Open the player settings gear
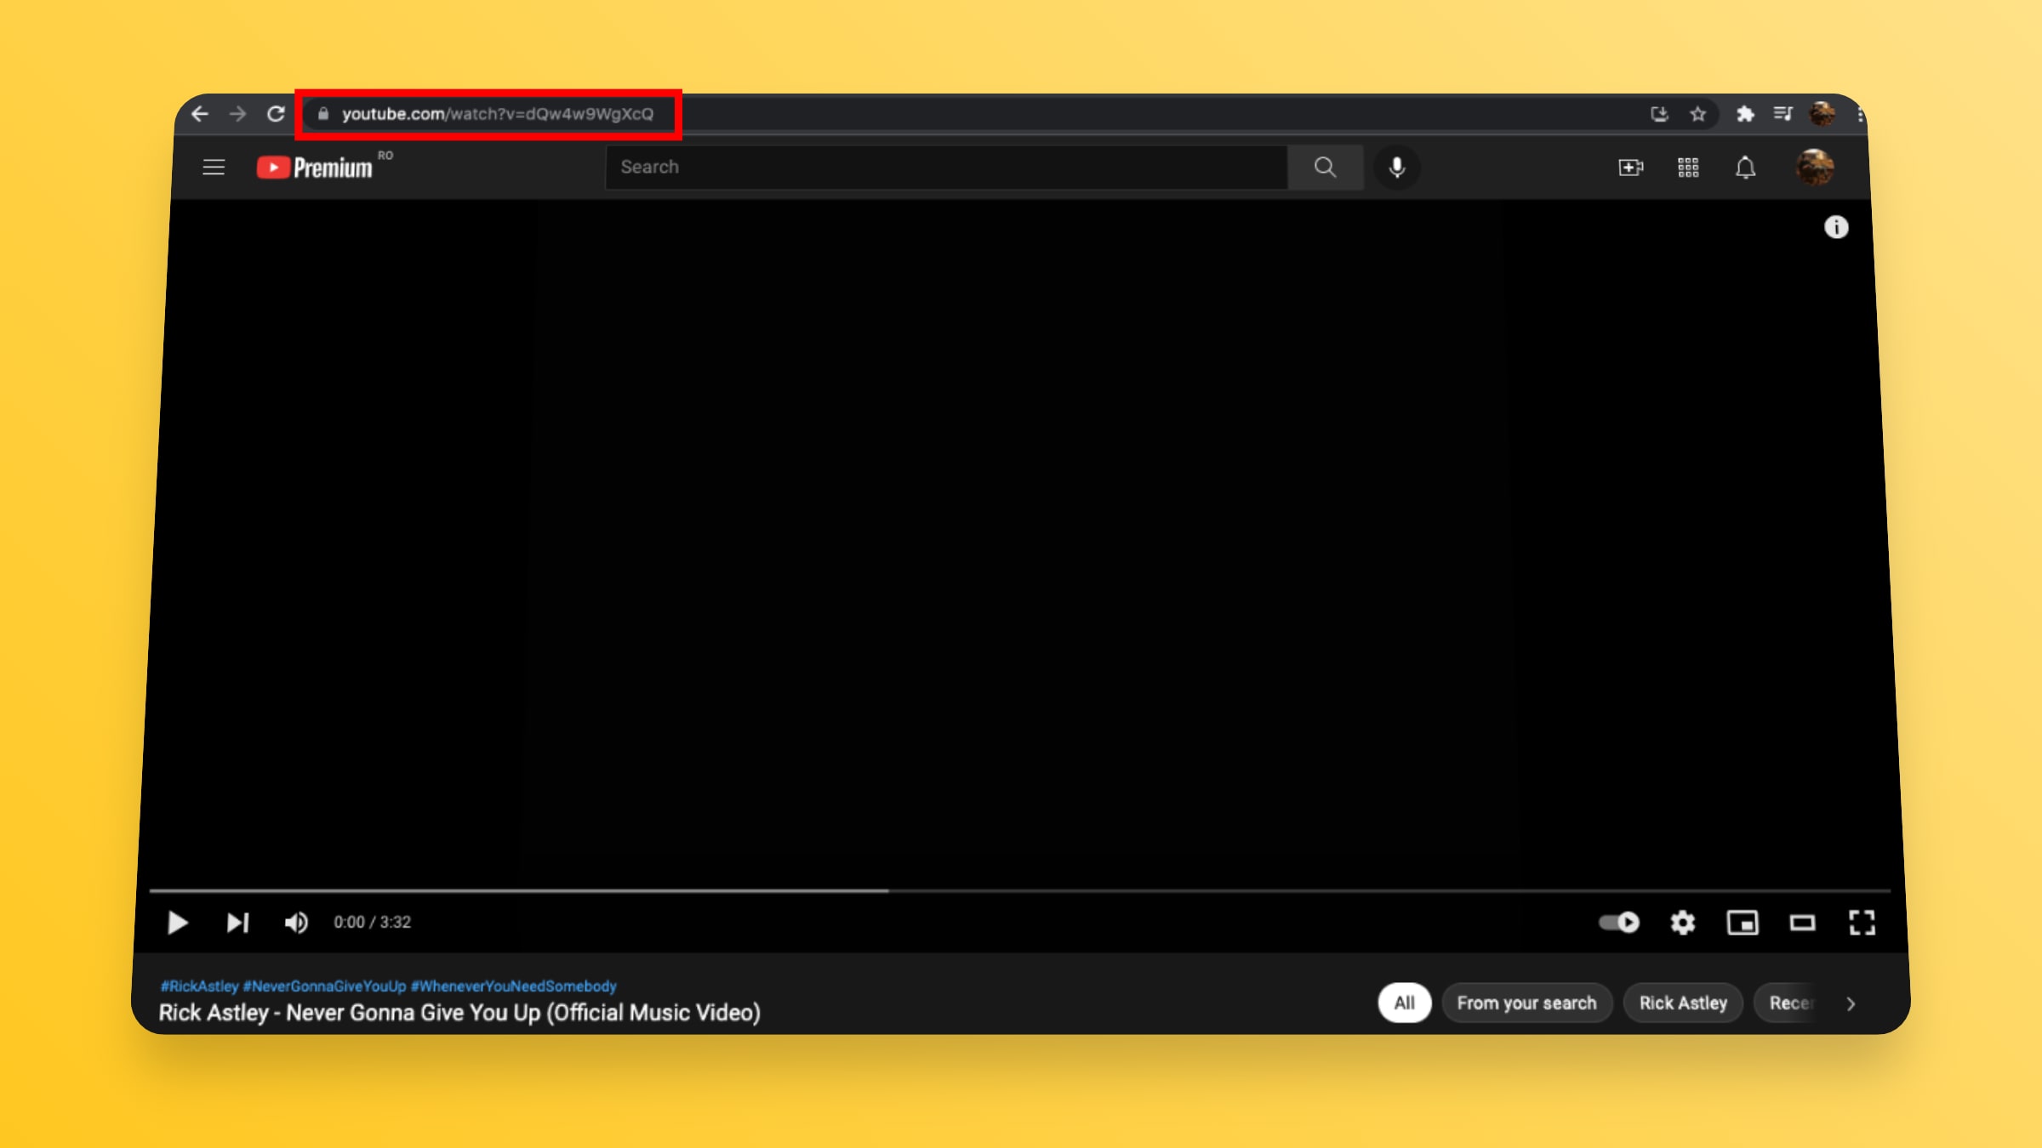2042x1148 pixels. [1682, 923]
